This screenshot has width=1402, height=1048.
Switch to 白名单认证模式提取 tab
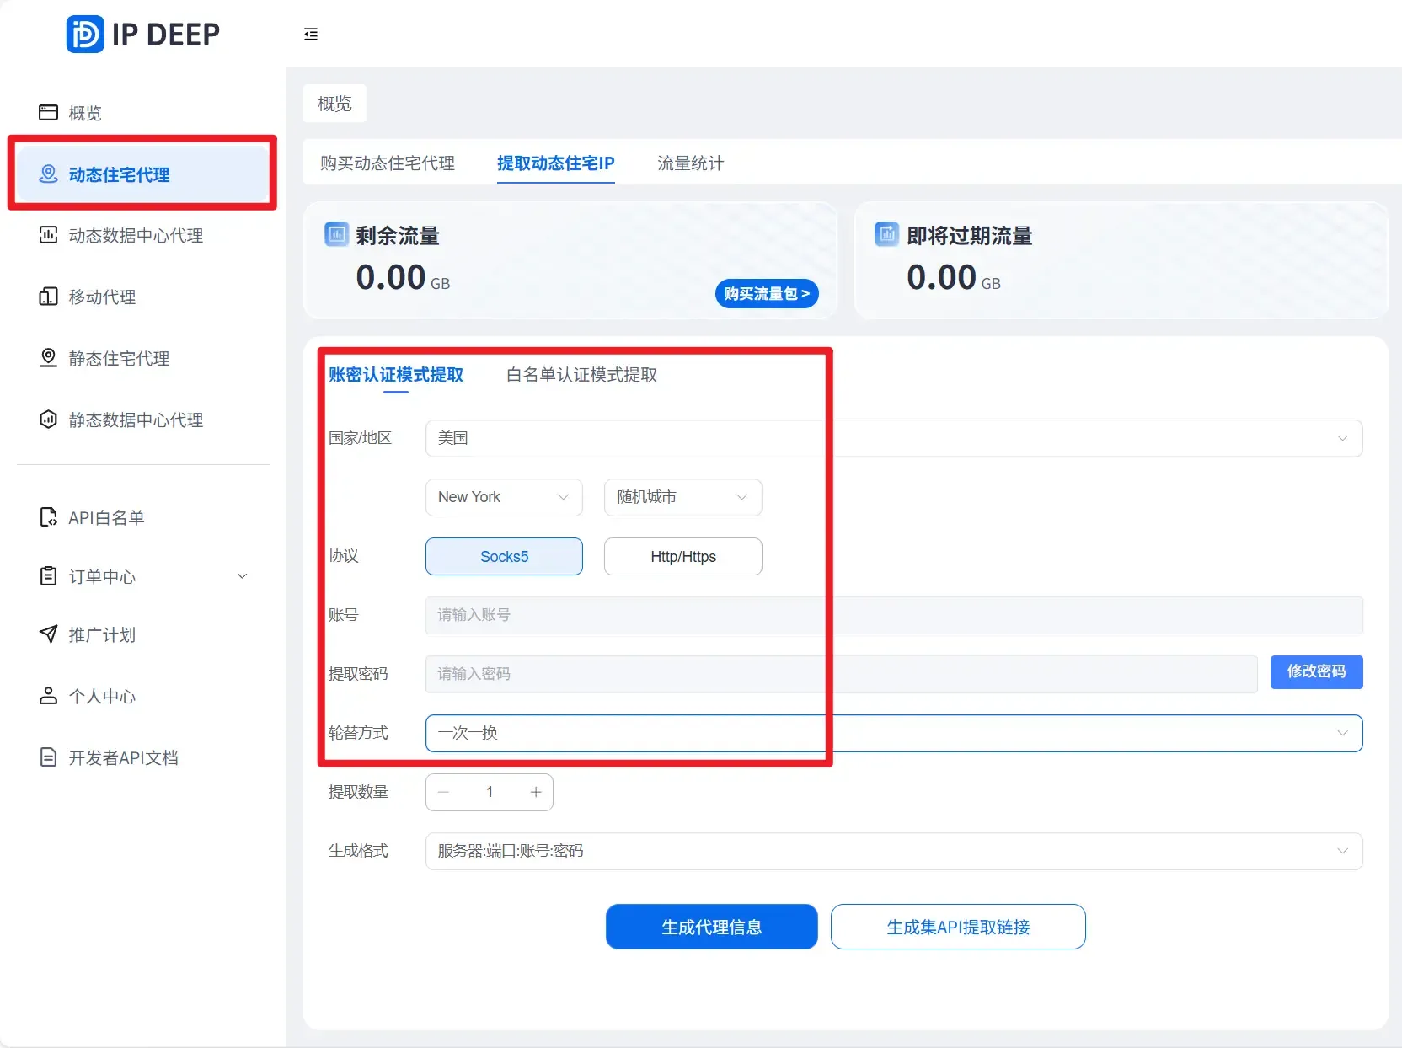click(580, 376)
